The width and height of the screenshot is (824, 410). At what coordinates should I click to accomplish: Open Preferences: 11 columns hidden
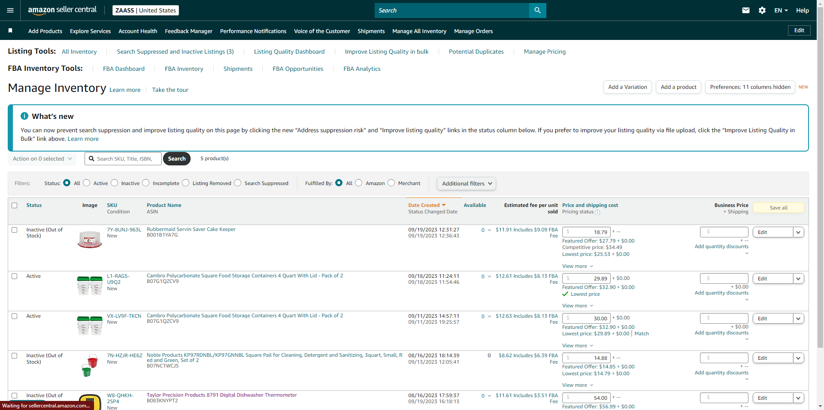pos(750,87)
